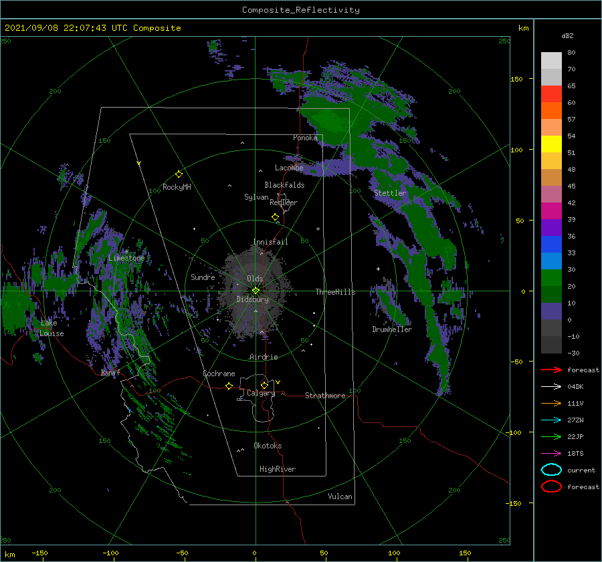Click the yellow V marker northwest of RockyMH
The width and height of the screenshot is (602, 562).
[x=139, y=163]
